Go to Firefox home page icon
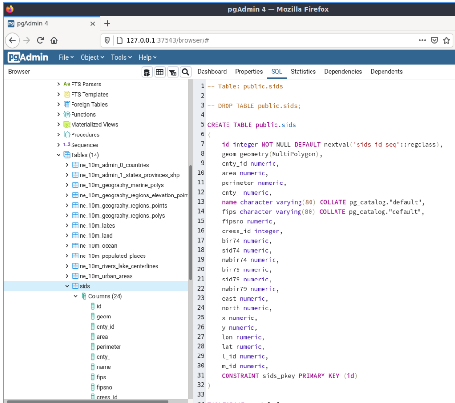The image size is (455, 403). (x=54, y=40)
